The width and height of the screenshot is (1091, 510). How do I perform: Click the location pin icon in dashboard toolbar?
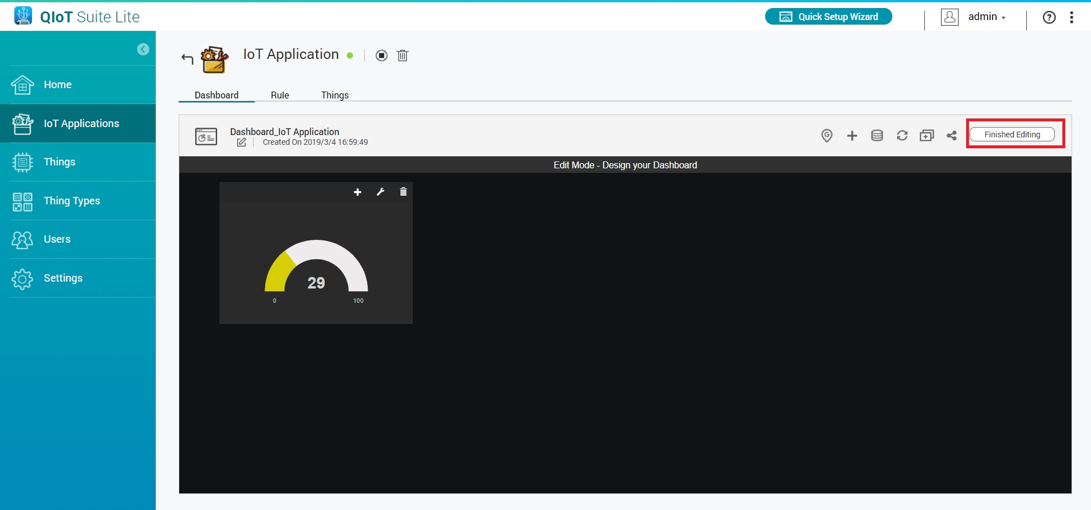click(x=826, y=136)
